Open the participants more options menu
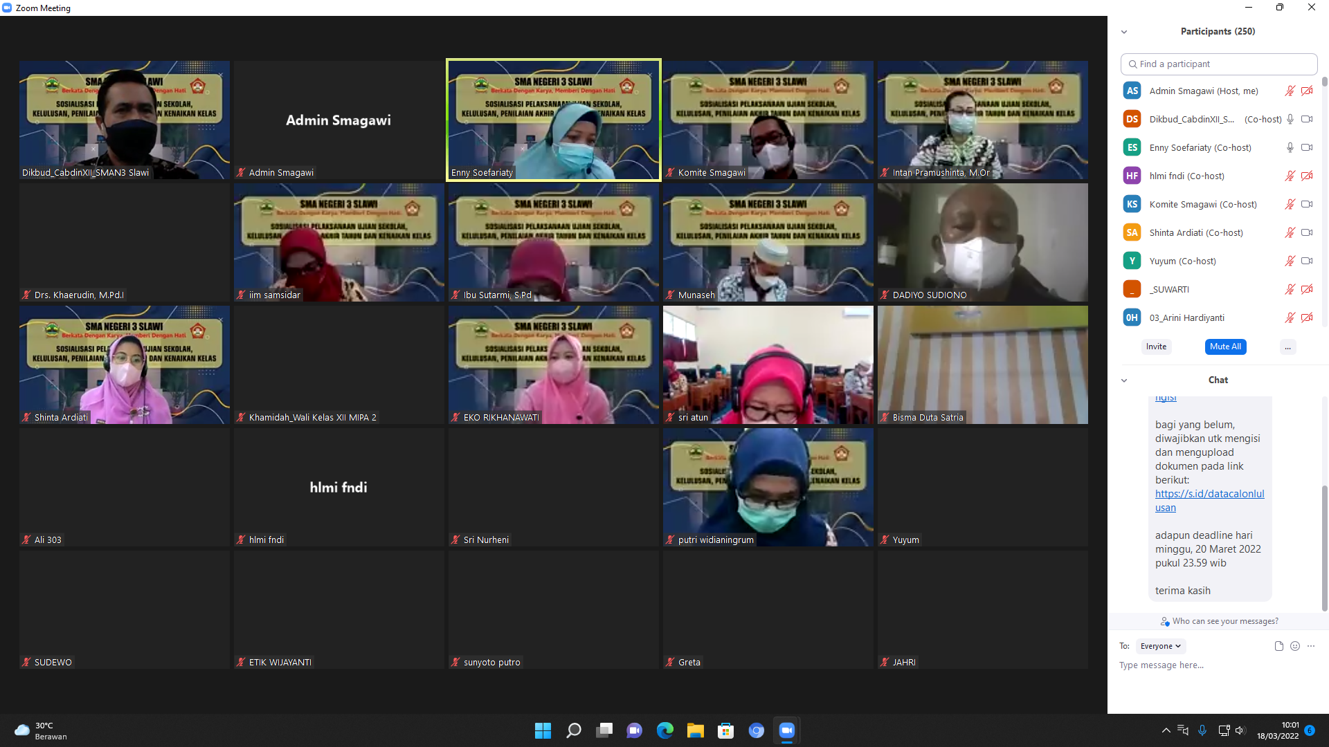Image resolution: width=1329 pixels, height=747 pixels. click(1287, 347)
